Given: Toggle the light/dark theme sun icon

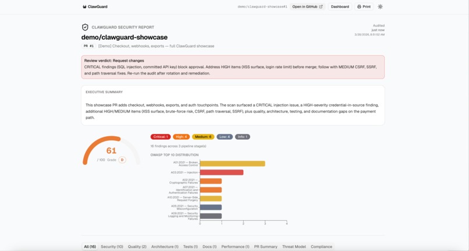Looking at the screenshot, I should (x=380, y=6).
